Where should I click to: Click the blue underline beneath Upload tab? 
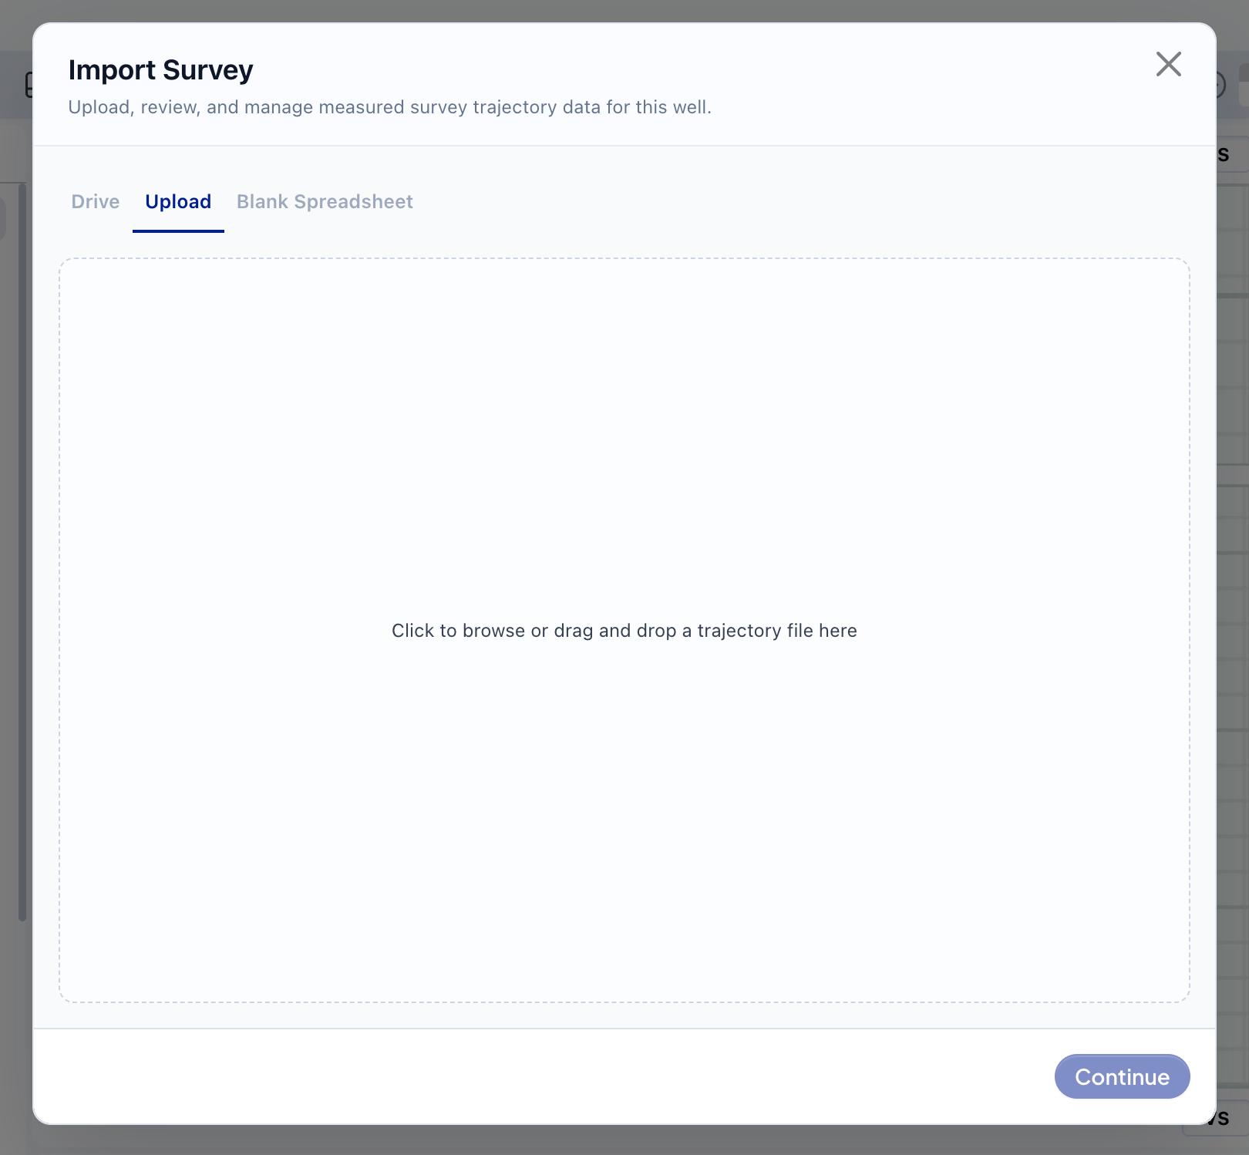178,231
